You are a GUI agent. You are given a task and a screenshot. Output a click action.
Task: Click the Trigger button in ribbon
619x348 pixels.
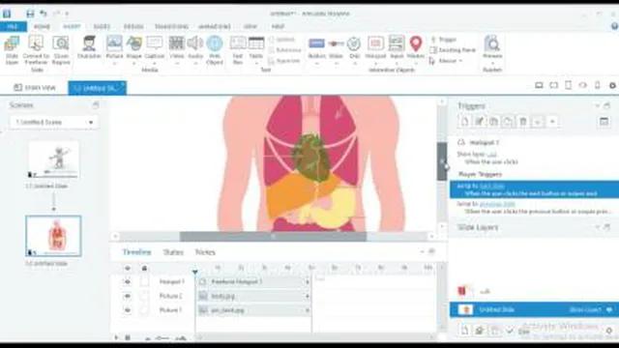444,40
